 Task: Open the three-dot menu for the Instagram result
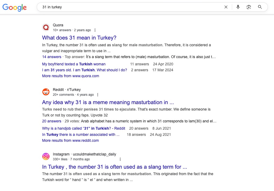120,159
